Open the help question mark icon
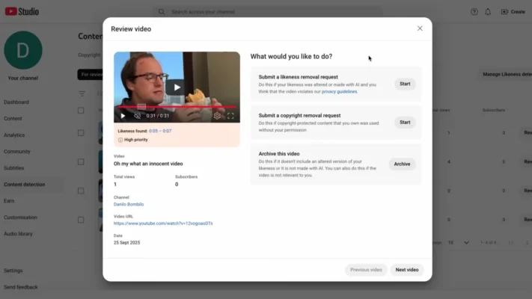Screen dimensions: 532x299 pyautogui.click(x=474, y=12)
